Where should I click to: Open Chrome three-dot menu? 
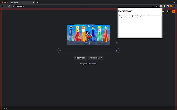175,6
